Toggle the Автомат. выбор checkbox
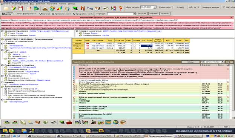 (3, 14)
